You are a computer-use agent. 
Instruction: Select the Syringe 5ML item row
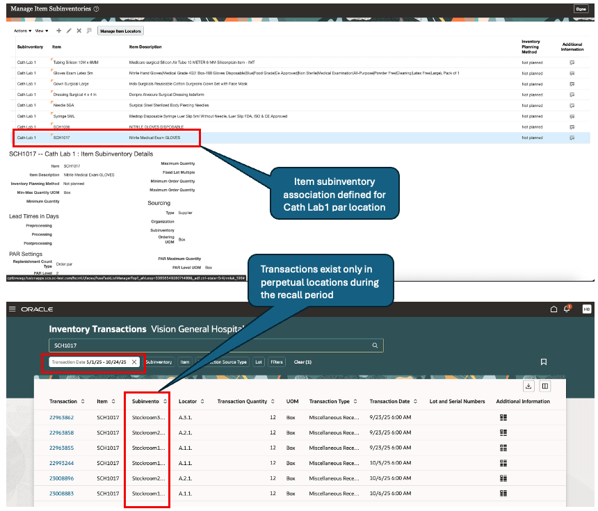click(x=300, y=116)
